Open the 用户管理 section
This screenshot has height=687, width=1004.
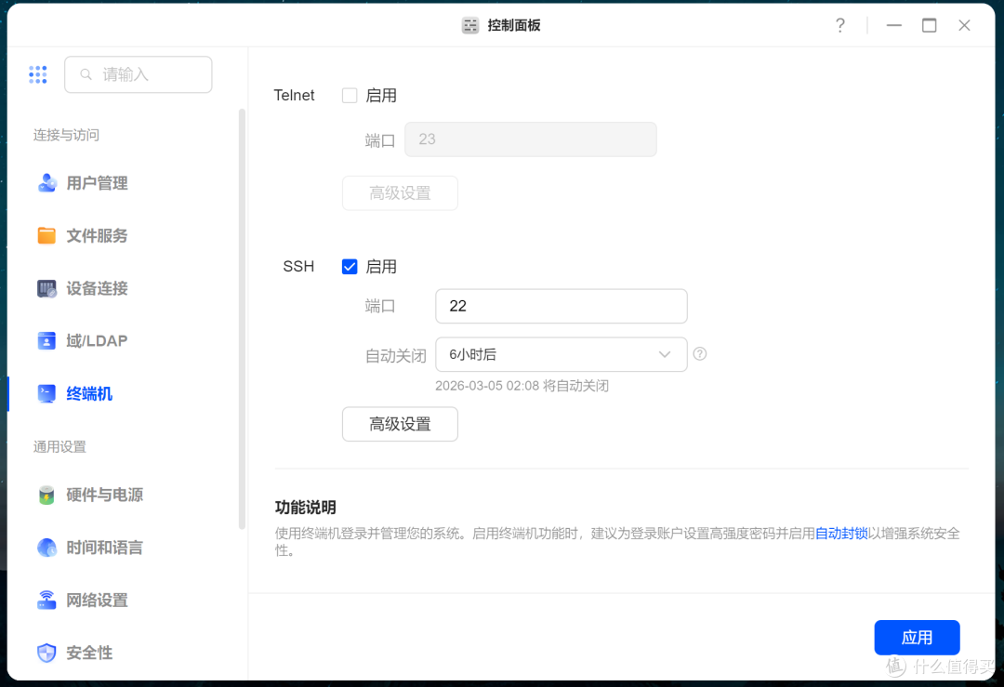tap(97, 183)
